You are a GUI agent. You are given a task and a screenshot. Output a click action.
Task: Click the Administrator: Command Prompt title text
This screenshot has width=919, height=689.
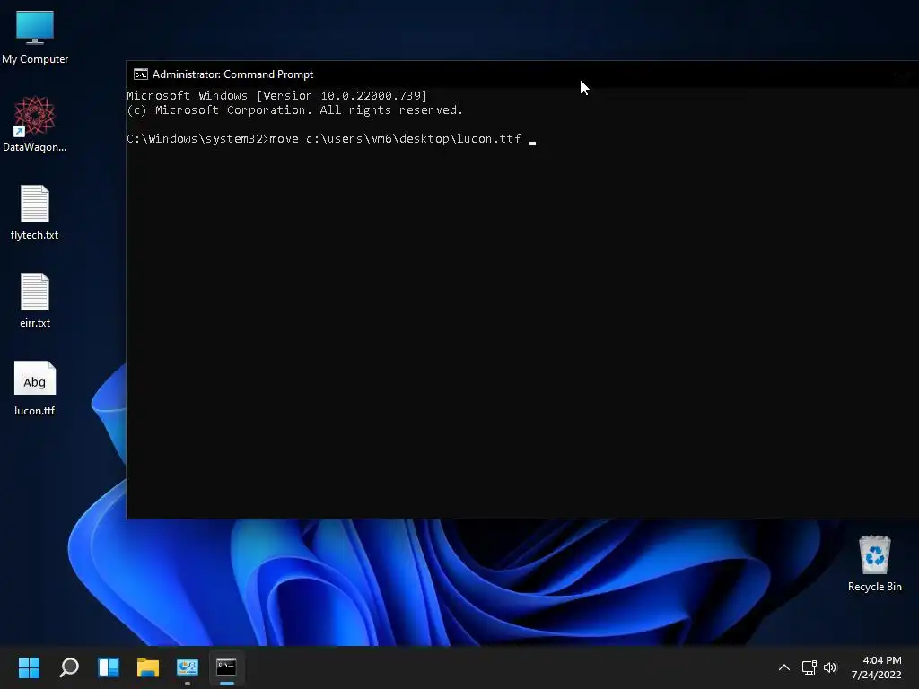tap(232, 74)
